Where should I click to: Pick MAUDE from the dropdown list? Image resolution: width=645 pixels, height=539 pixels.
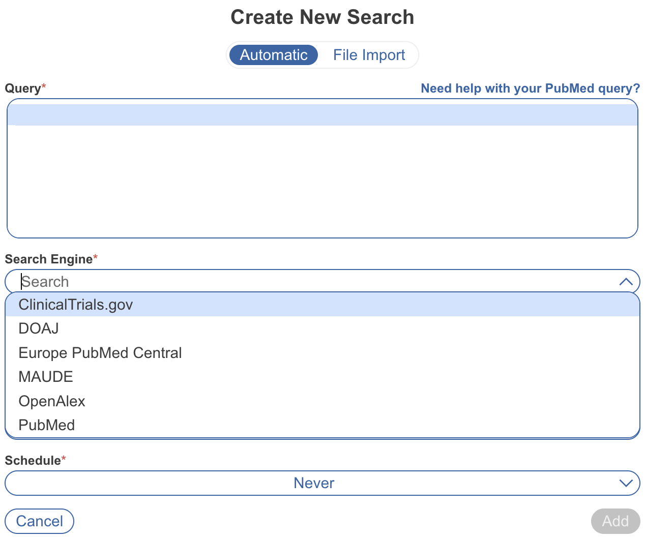pos(46,377)
